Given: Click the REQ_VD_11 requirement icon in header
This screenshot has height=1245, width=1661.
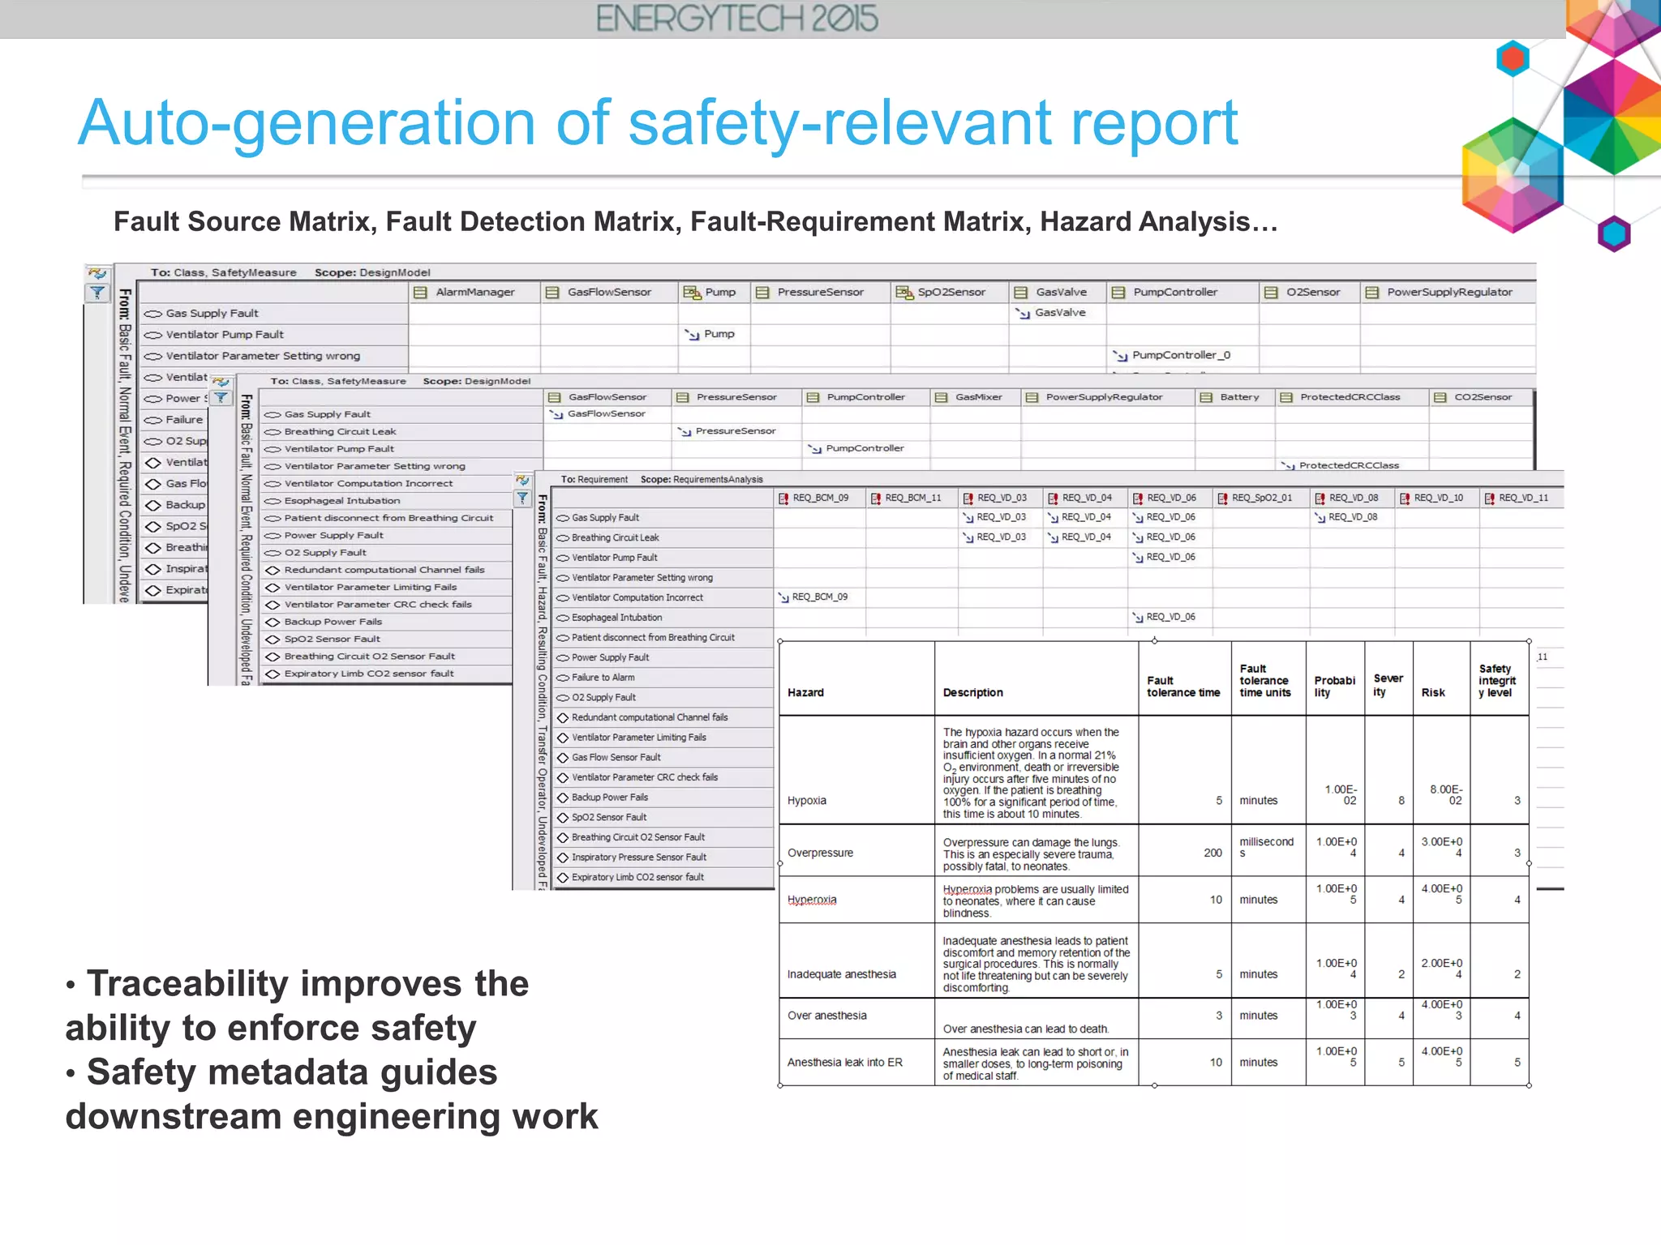Looking at the screenshot, I should pos(1489,498).
